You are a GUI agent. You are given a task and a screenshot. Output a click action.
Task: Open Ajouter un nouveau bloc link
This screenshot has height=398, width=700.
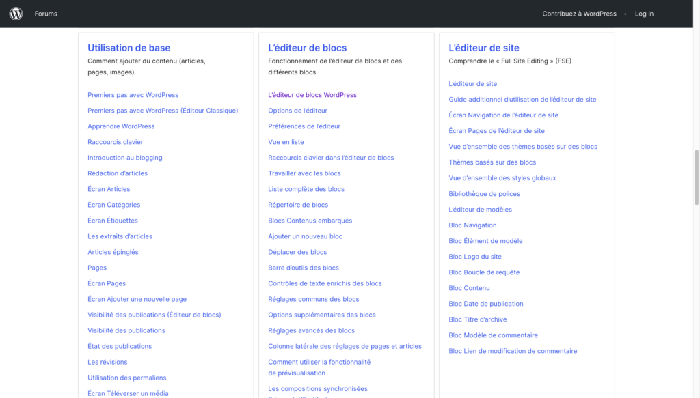pyautogui.click(x=306, y=236)
